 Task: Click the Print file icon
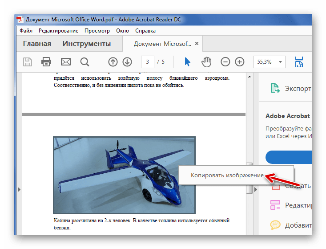pos(47,62)
